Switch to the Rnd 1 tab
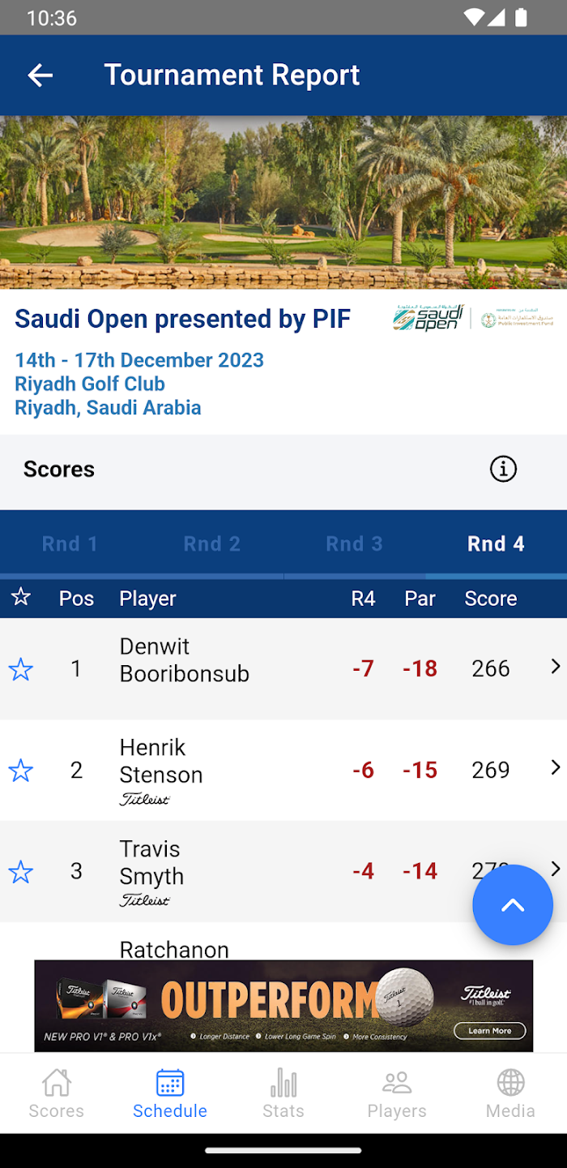 [70, 543]
